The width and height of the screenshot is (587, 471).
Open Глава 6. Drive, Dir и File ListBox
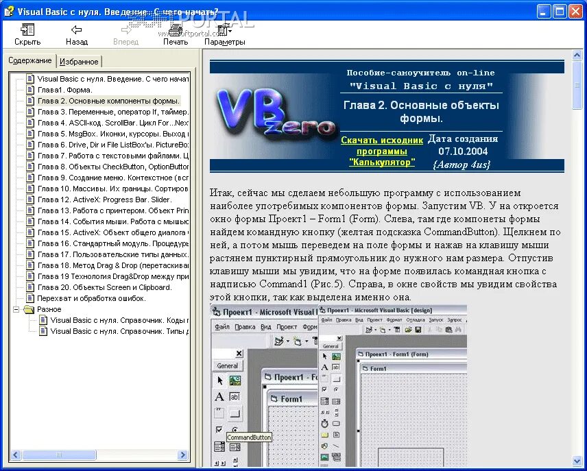point(112,145)
